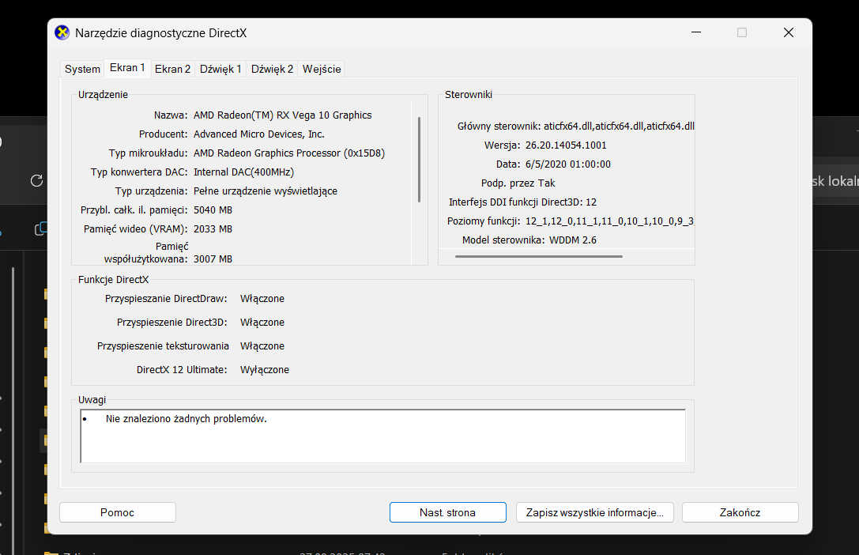Click the Urządzenie panel vertical scrollbar
The height and width of the screenshot is (555, 859).
[x=419, y=159]
